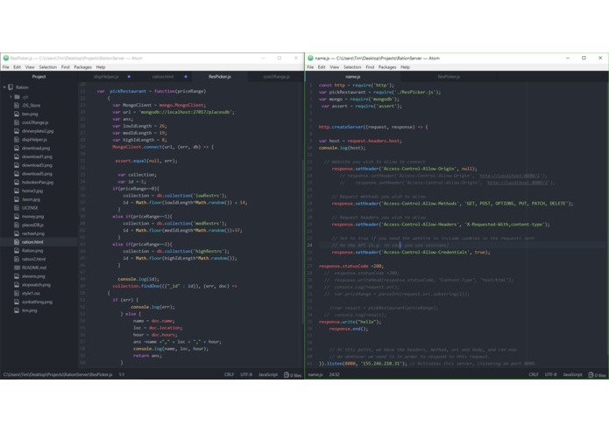This screenshot has height=432, width=609.
Task: Expand the .git folder in tree
Action: [11, 97]
